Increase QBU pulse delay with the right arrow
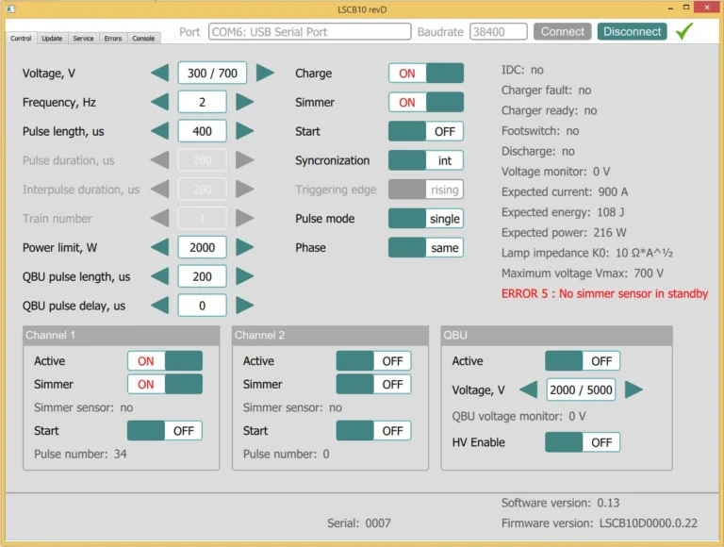Image resolution: width=724 pixels, height=547 pixels. [x=245, y=306]
